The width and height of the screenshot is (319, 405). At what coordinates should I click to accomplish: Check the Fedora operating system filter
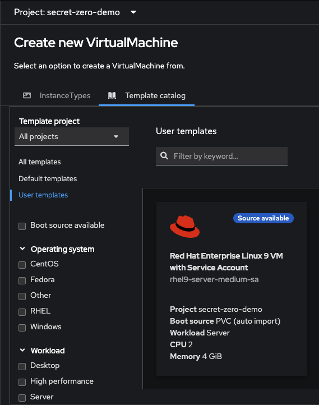[x=22, y=280]
